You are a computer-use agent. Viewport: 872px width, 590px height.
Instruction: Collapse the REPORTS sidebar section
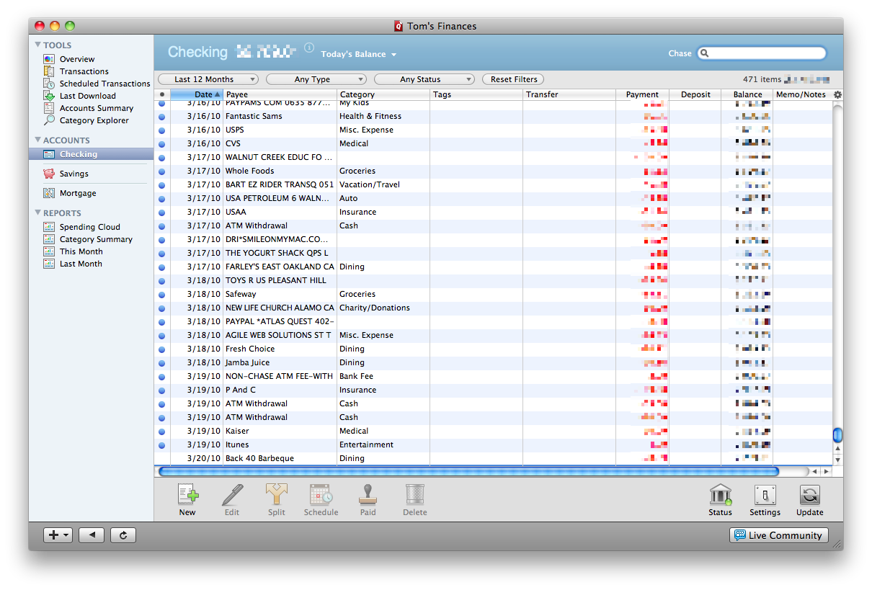pyautogui.click(x=38, y=213)
